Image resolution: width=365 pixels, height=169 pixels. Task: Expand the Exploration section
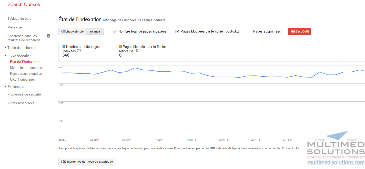[x=5, y=87]
